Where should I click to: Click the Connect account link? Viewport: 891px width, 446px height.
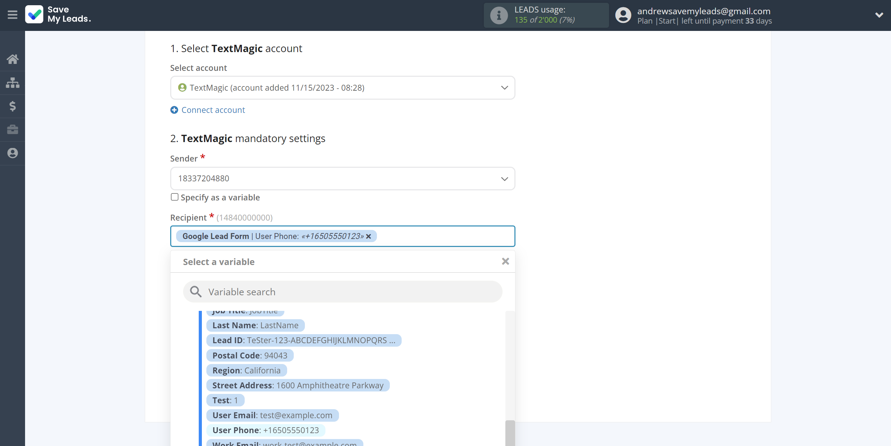tap(213, 110)
